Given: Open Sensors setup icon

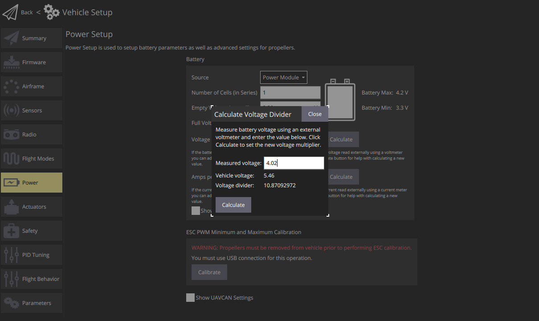Looking at the screenshot, I should [11, 111].
